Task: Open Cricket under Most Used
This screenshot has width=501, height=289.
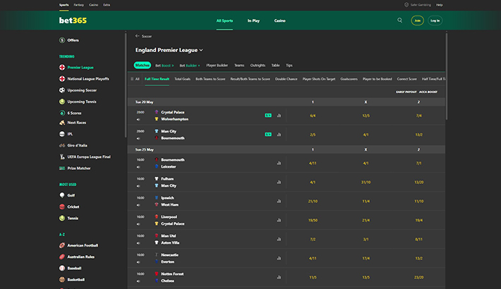Action: click(x=69, y=207)
